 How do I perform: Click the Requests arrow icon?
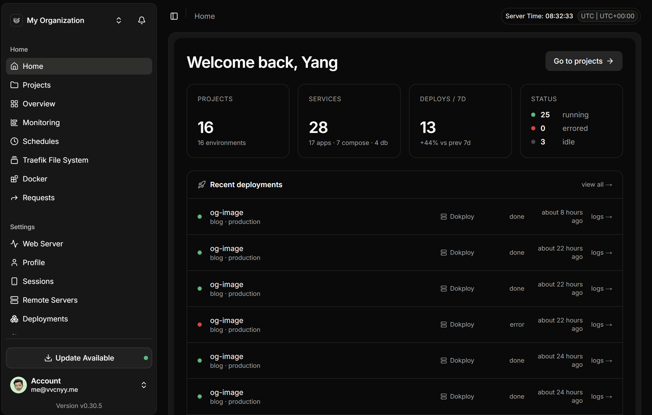14,198
